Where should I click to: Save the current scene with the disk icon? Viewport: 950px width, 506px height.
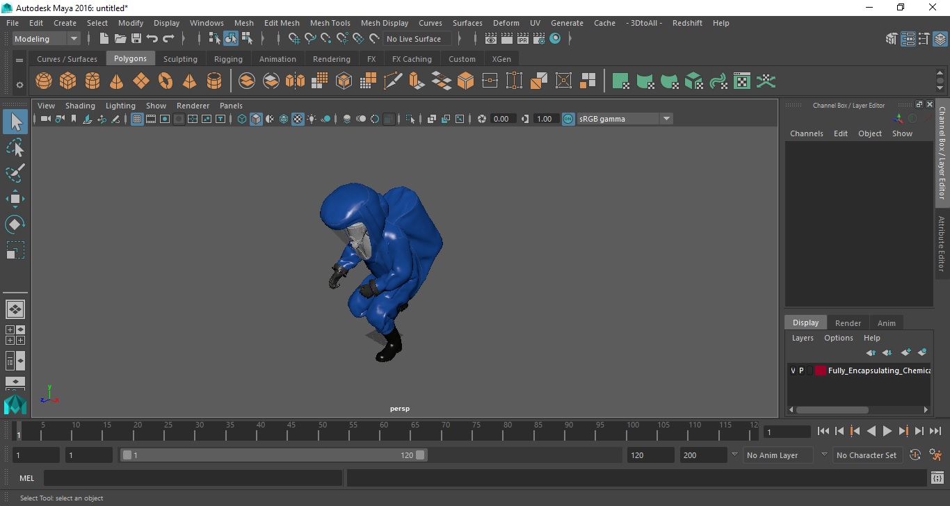click(x=136, y=39)
